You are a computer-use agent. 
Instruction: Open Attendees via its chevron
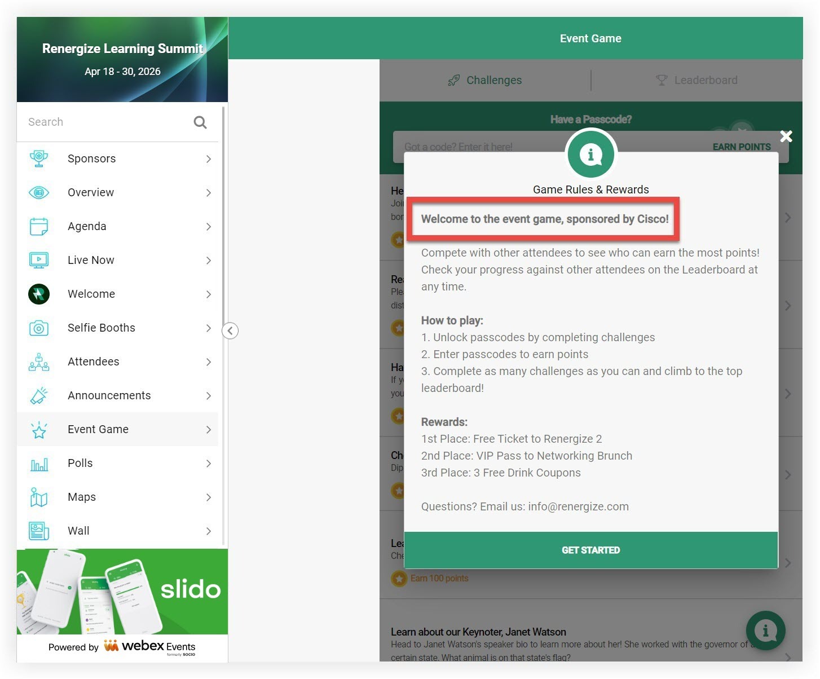click(x=209, y=362)
